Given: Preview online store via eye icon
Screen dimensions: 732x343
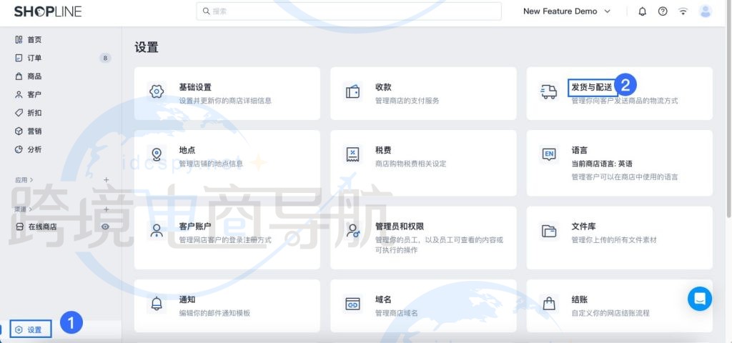Looking at the screenshot, I should coord(106,227).
